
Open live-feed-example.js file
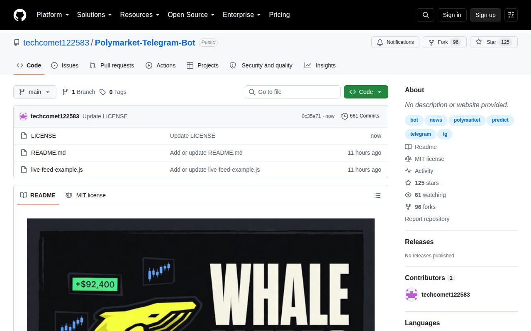57,170
